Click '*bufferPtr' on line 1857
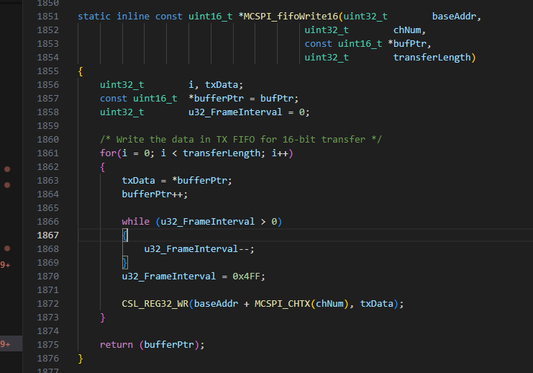The image size is (533, 373). (x=217, y=99)
